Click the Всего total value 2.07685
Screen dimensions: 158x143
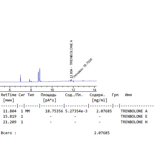(x=102, y=133)
